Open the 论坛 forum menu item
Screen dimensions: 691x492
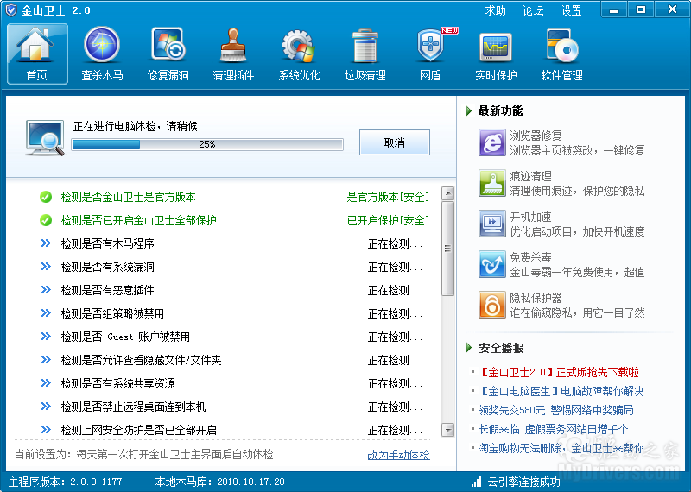[x=533, y=10]
